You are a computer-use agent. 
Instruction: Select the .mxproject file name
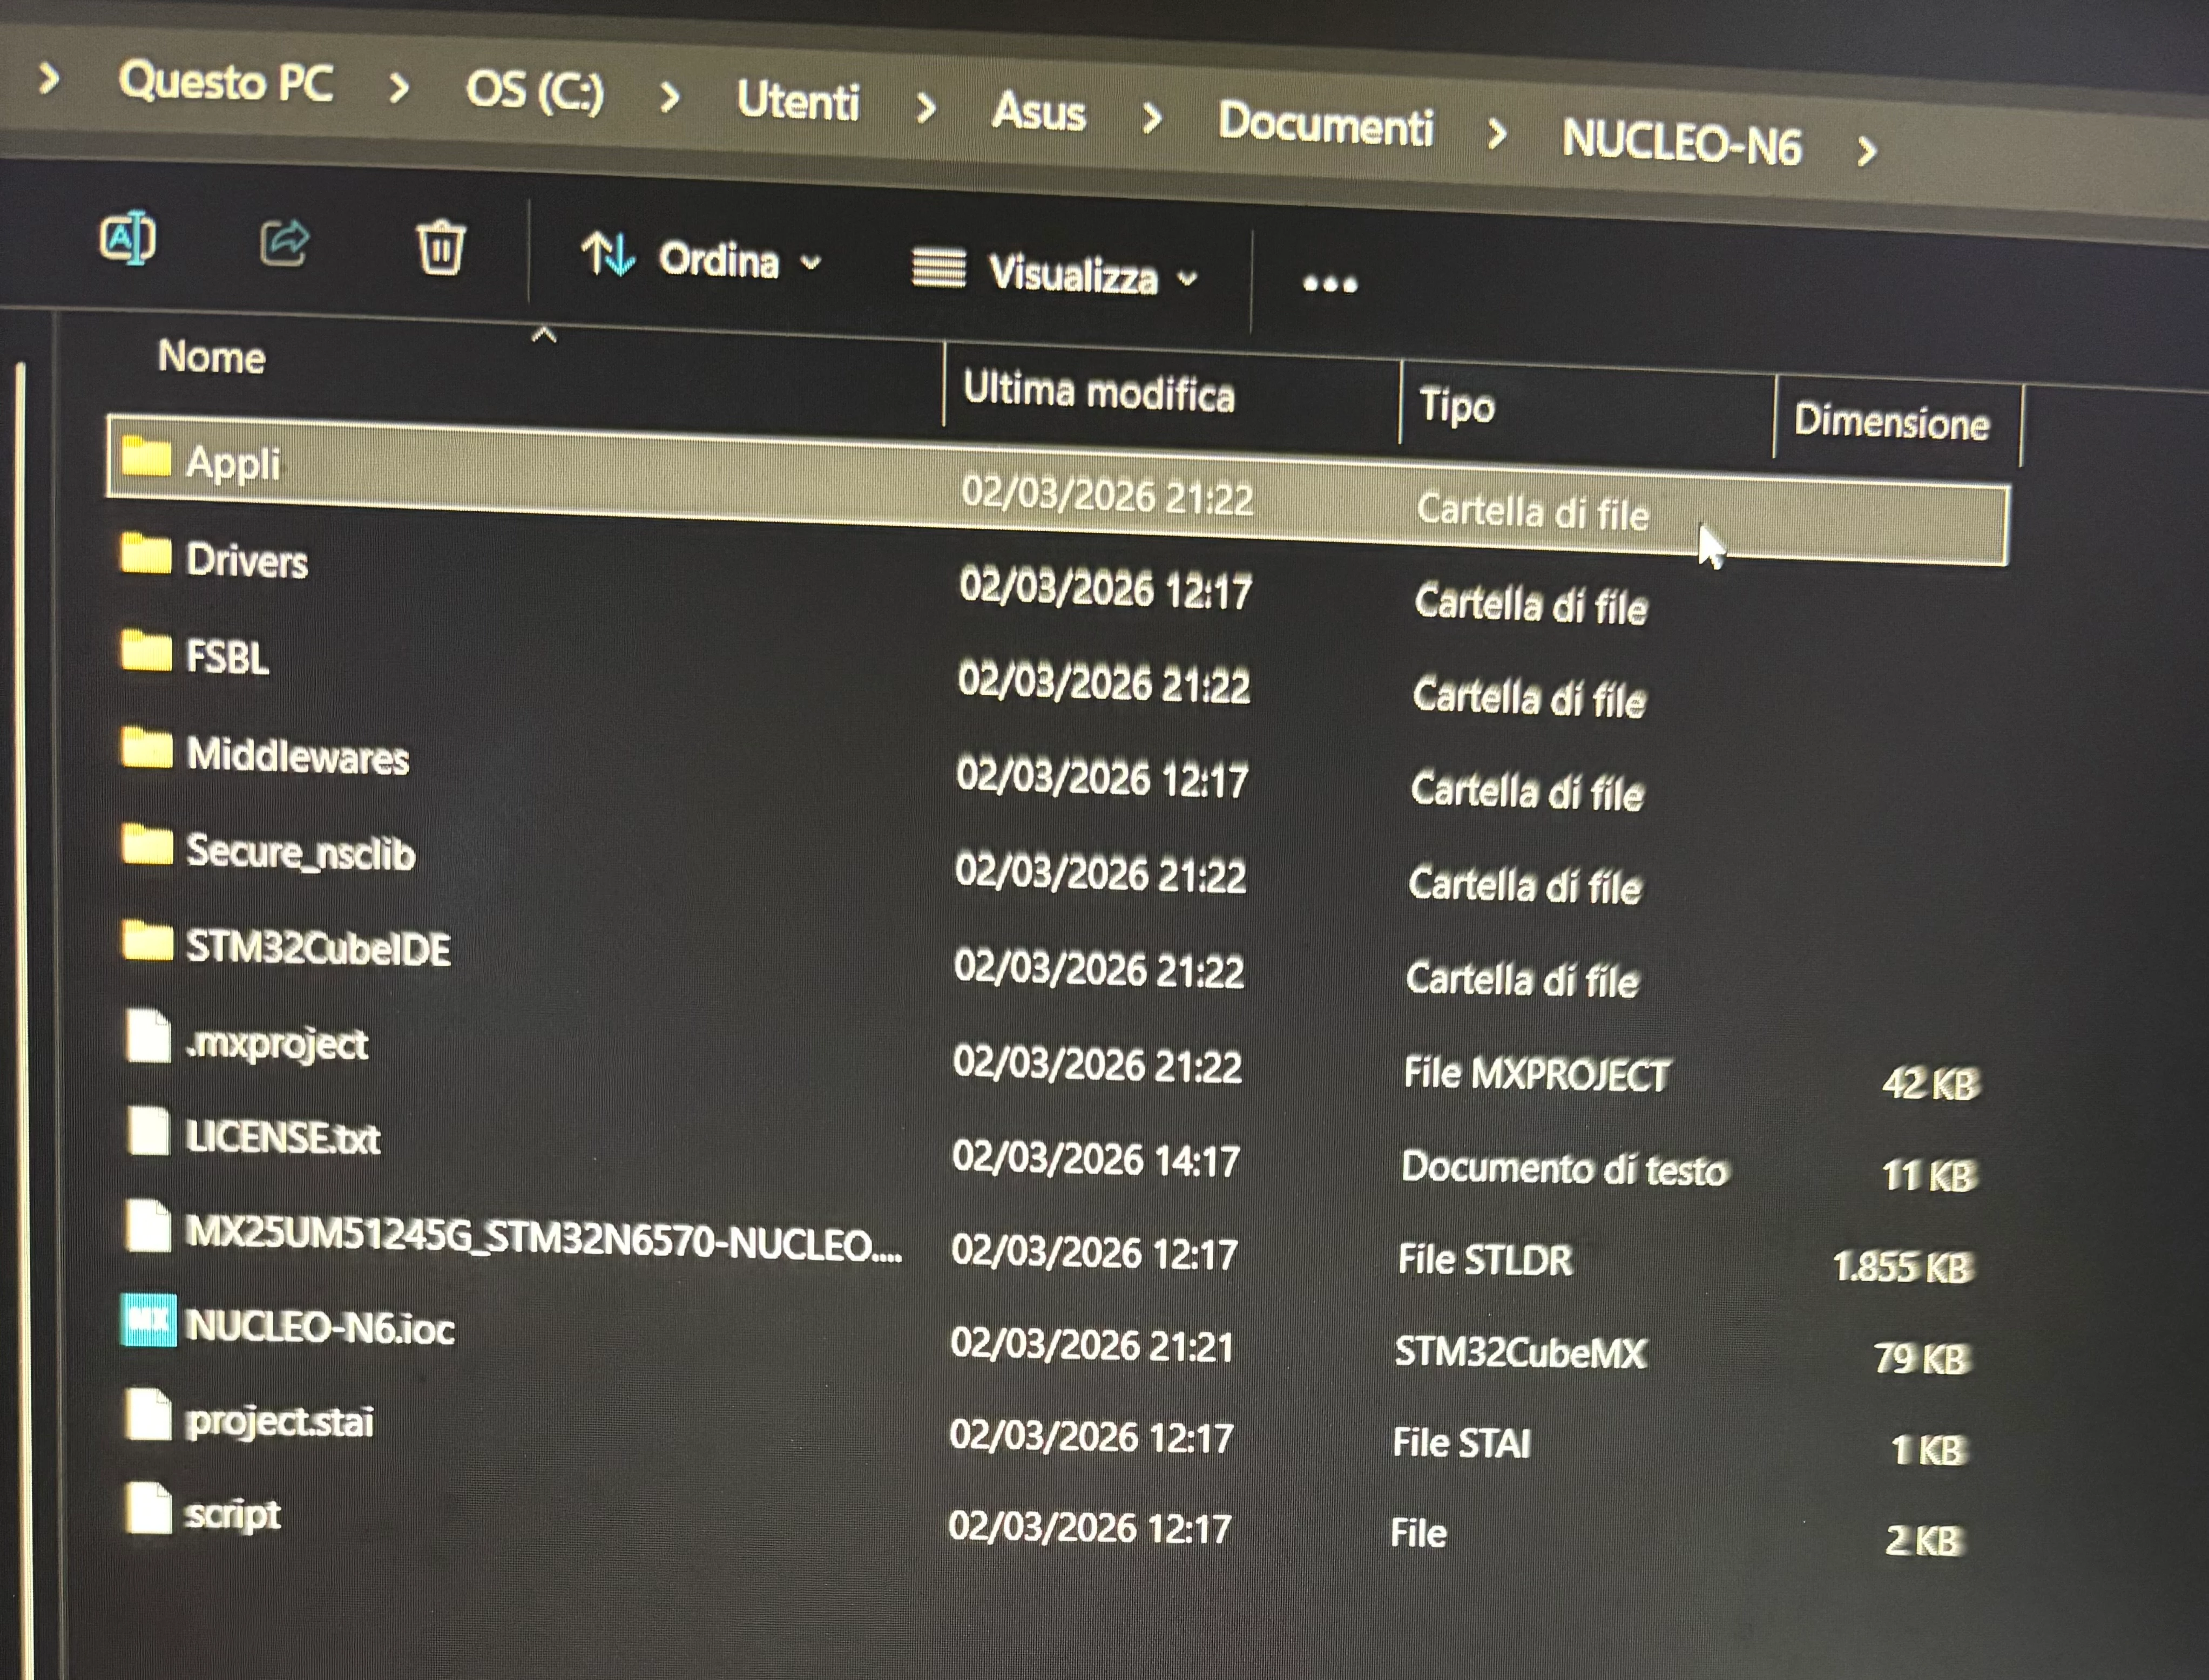[277, 1045]
